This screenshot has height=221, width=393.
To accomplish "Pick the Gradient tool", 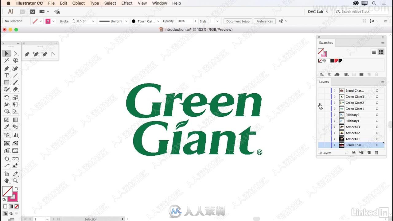I will click(15, 120).
